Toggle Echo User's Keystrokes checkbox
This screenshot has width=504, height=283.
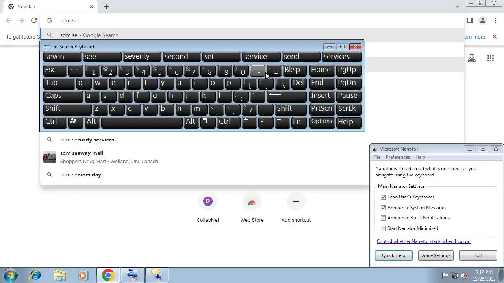coord(383,197)
